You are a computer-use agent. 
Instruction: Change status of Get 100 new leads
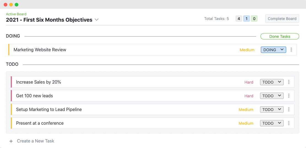[x=272, y=96]
